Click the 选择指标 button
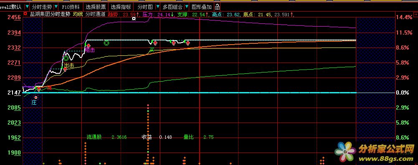The width and height of the screenshot is (418, 165). pyautogui.click(x=121, y=7)
